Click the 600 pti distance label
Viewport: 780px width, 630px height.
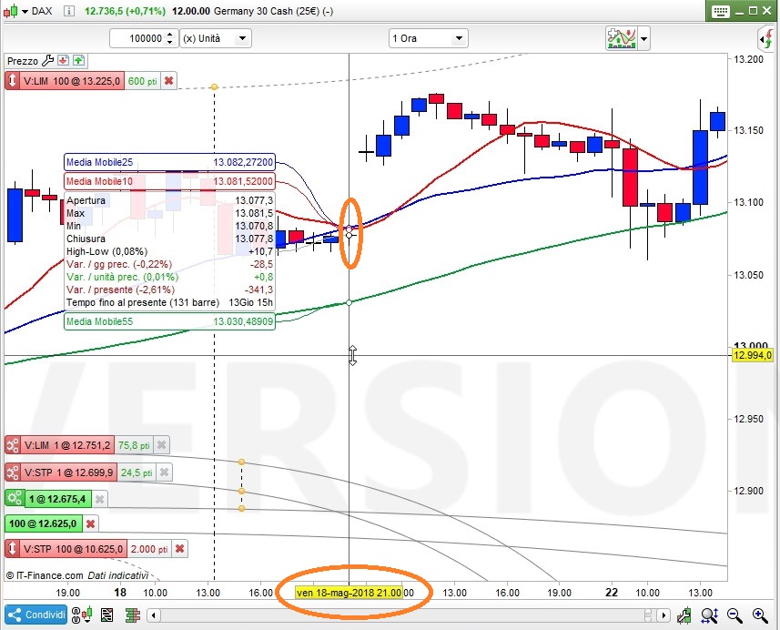[x=142, y=81]
